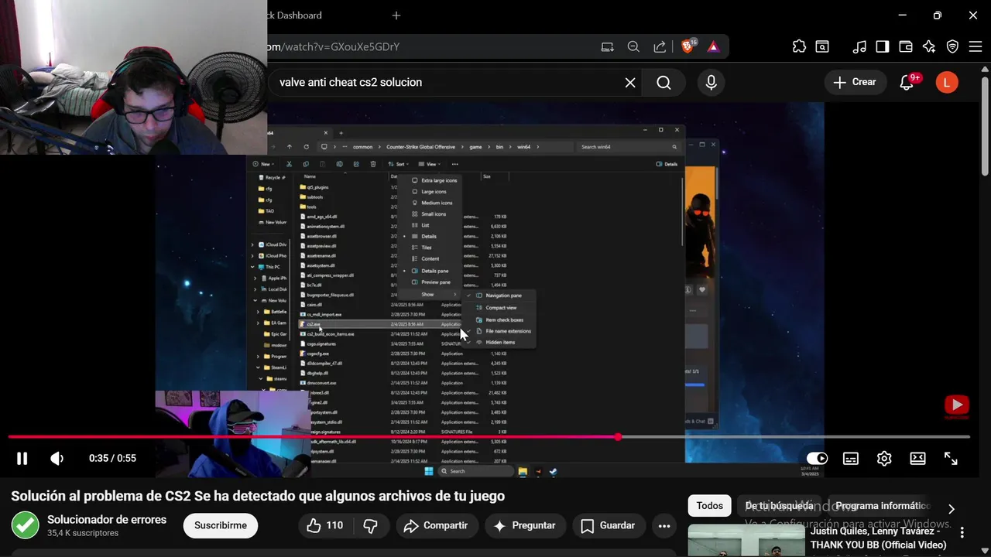Focus the browser URL address field
991x557 pixels.
[430, 47]
